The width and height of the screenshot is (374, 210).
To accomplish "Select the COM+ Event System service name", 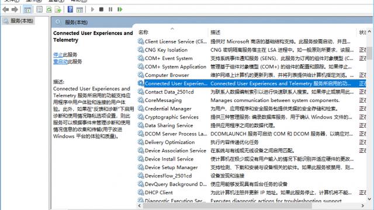I will (x=169, y=58).
